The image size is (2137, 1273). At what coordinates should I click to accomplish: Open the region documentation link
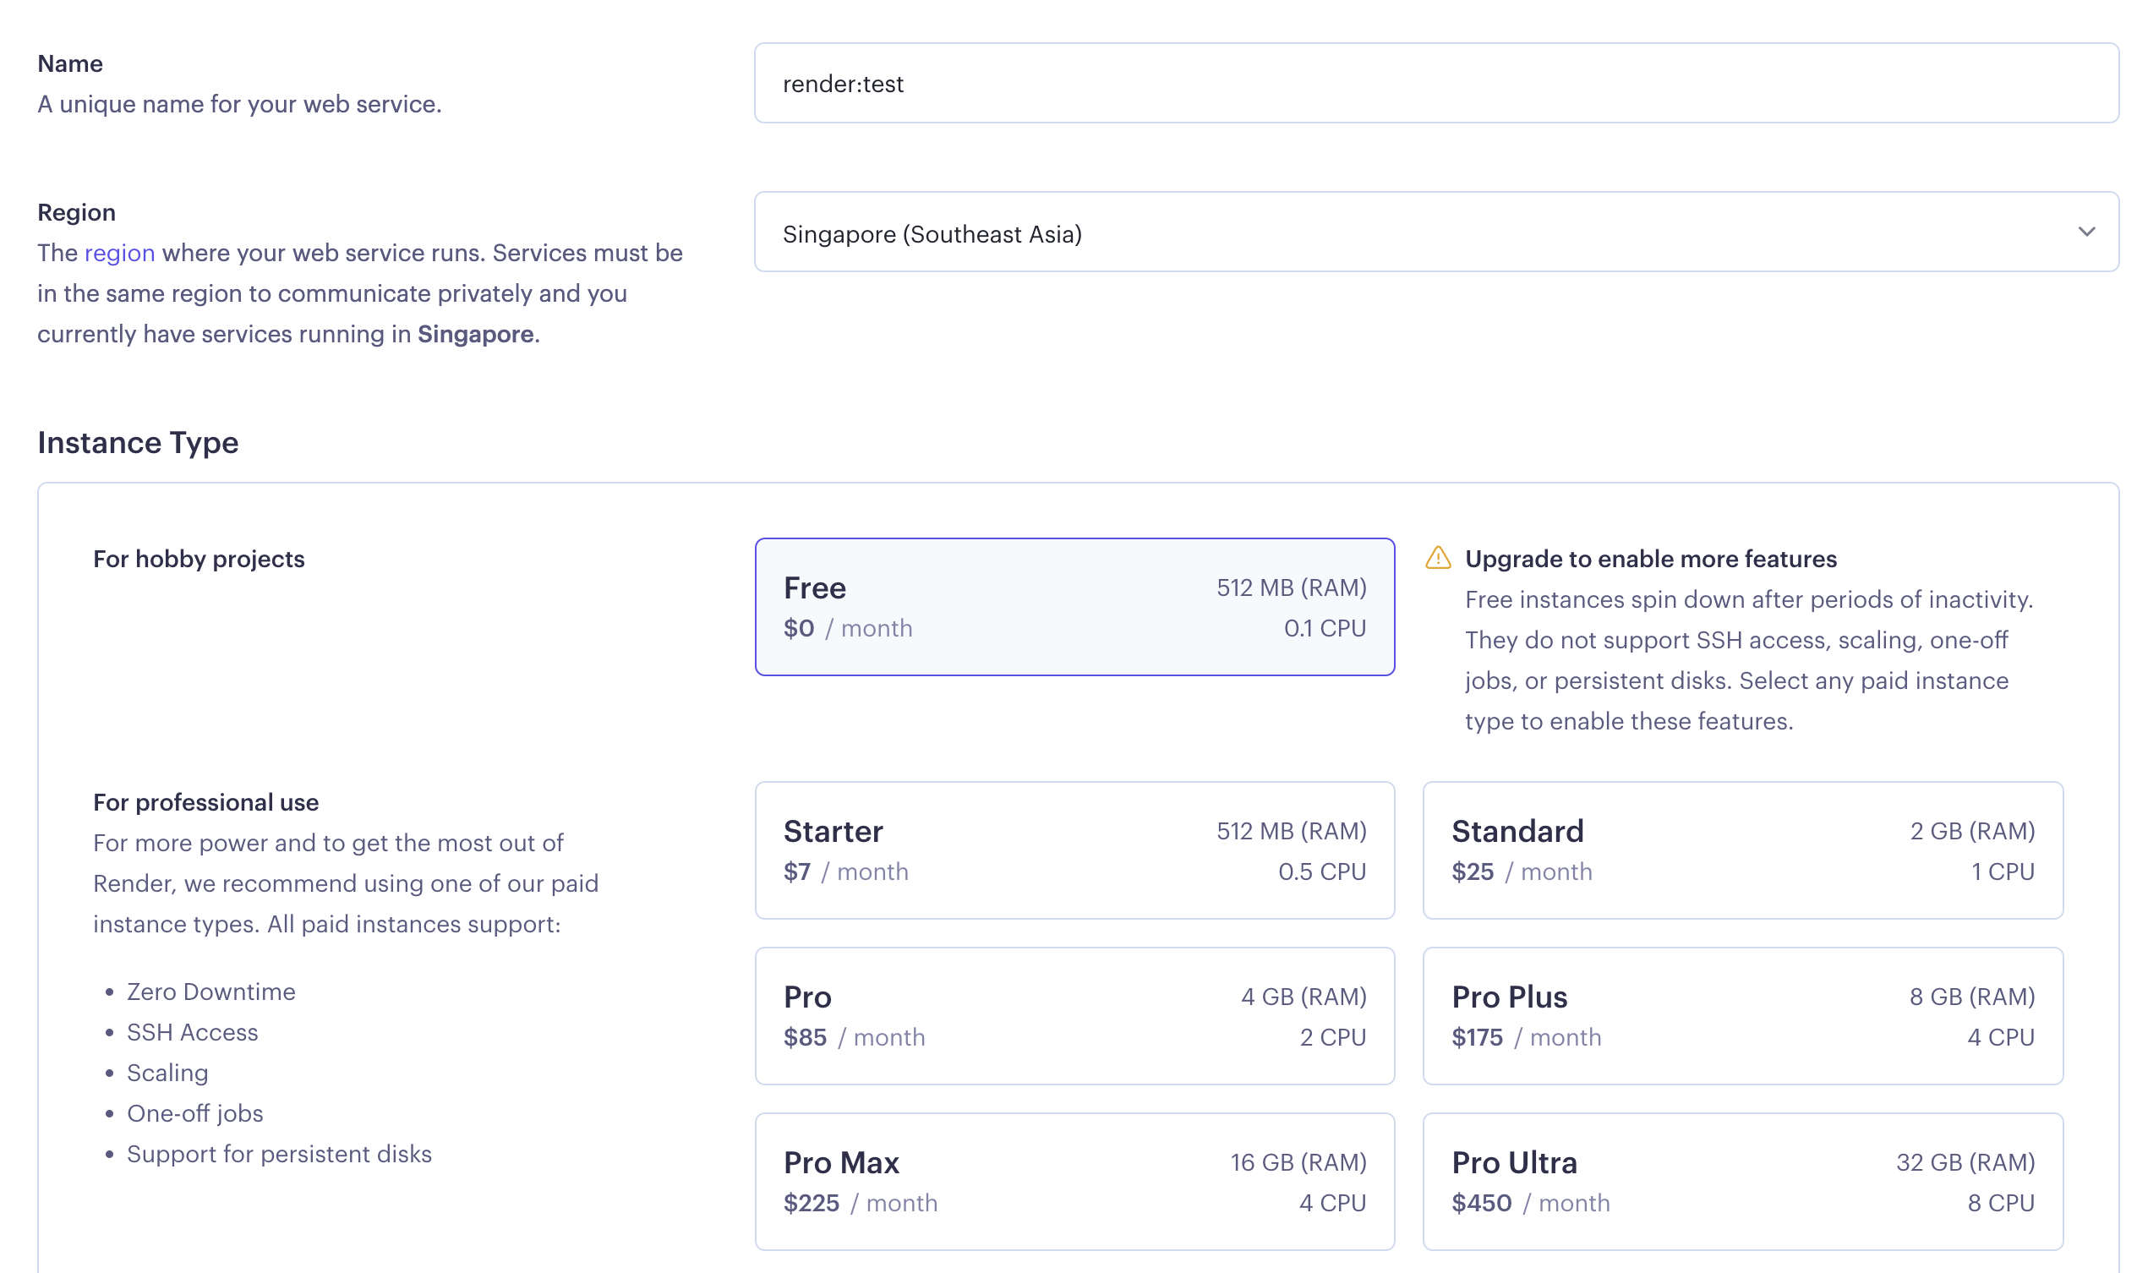[119, 253]
